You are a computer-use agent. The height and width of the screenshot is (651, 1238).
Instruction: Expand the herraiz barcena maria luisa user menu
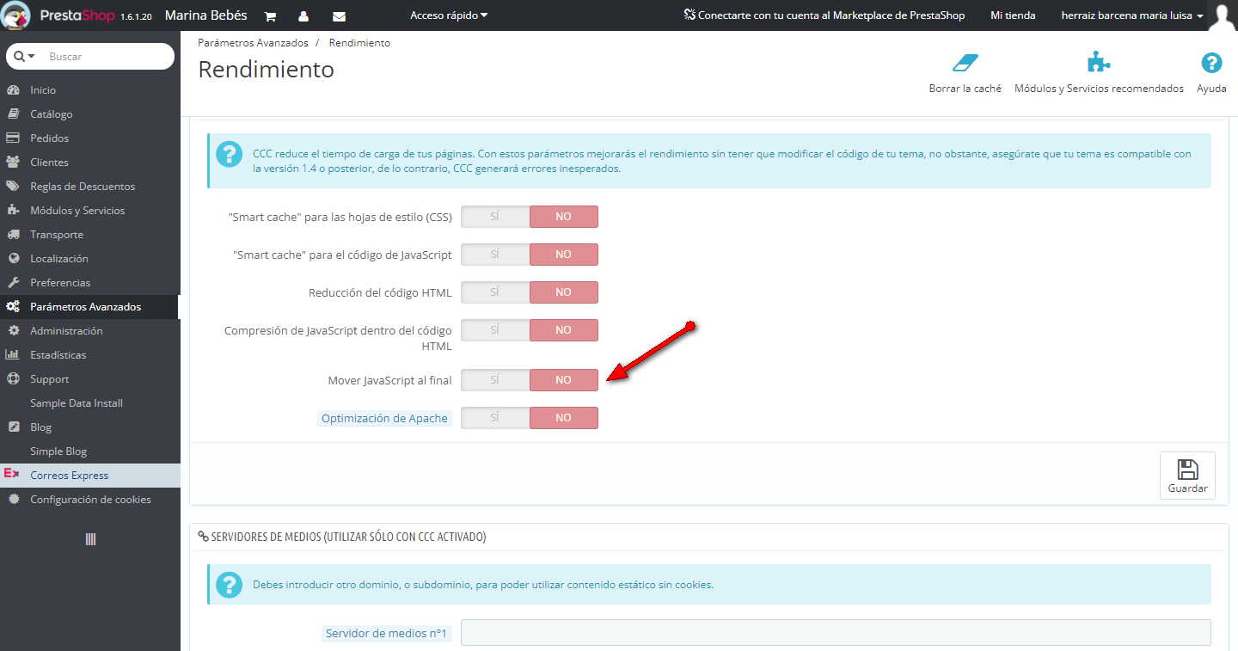click(x=1132, y=15)
